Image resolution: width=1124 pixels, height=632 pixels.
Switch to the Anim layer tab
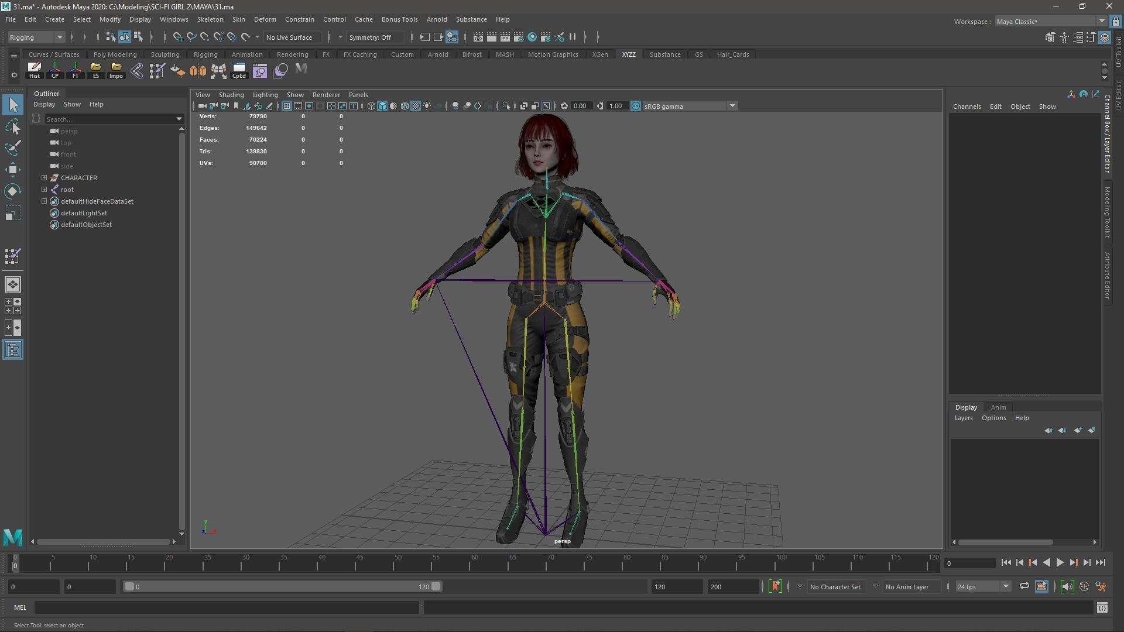(998, 407)
